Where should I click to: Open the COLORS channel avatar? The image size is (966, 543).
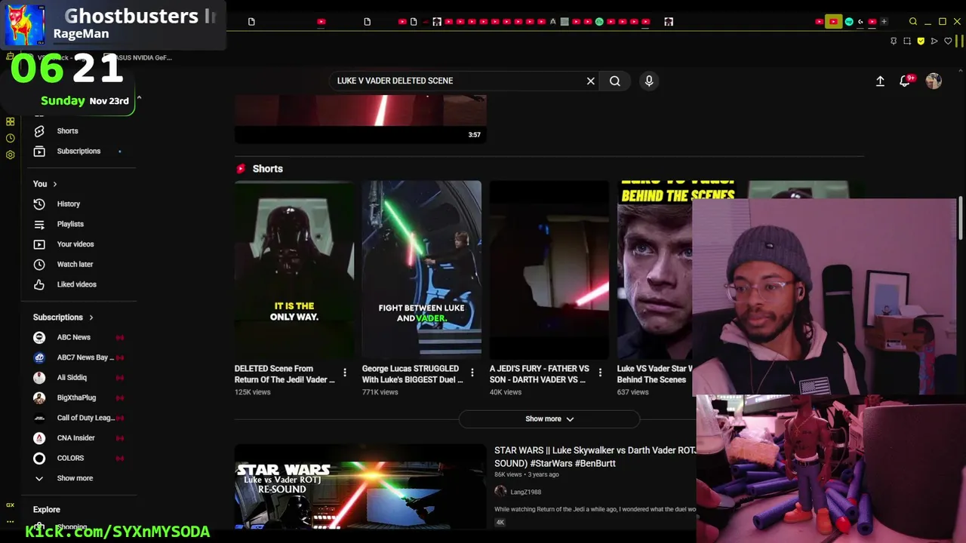(39, 458)
